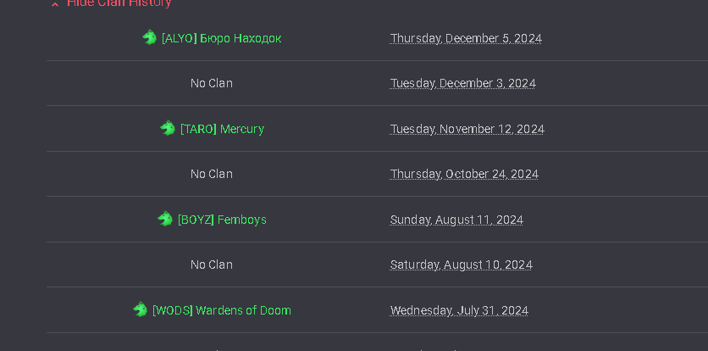Click the Tuesday, November 12, 2024 date

(467, 129)
